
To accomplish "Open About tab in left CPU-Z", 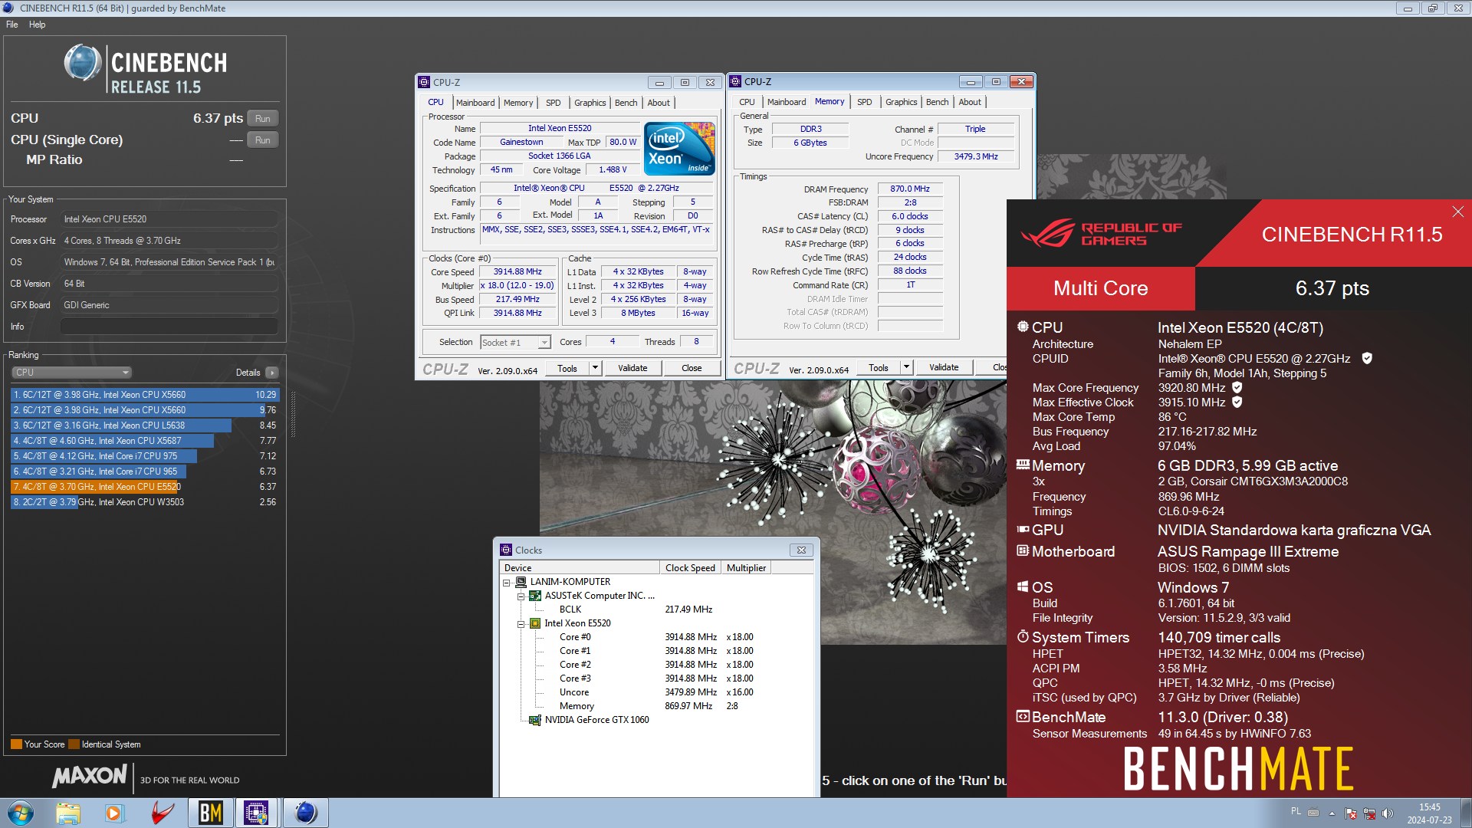I will point(659,103).
